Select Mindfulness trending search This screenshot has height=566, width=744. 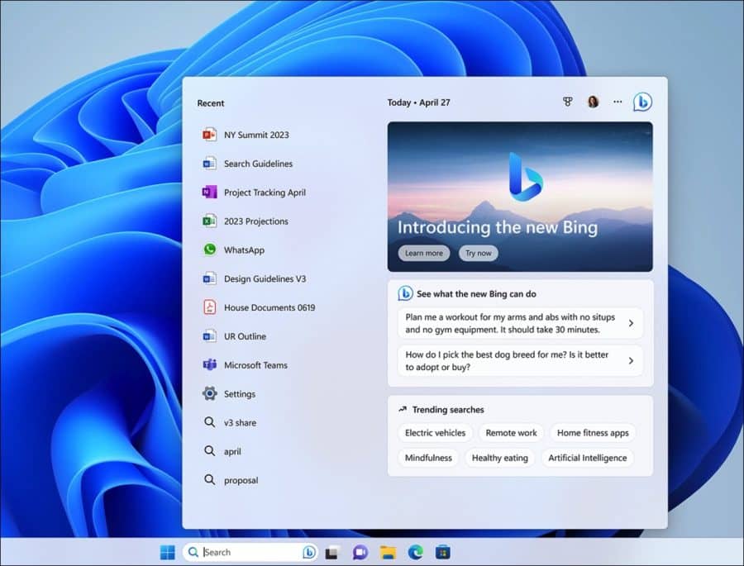(428, 458)
